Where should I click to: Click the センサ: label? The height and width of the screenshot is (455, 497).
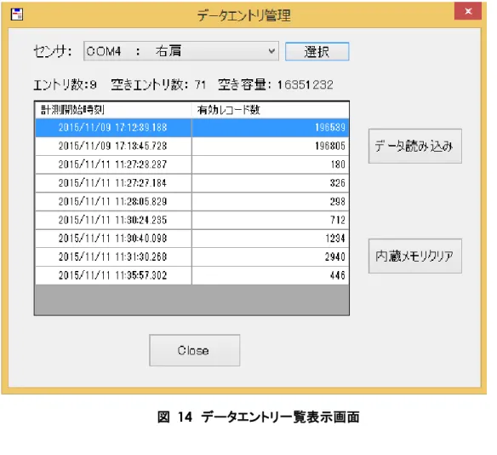pos(53,51)
